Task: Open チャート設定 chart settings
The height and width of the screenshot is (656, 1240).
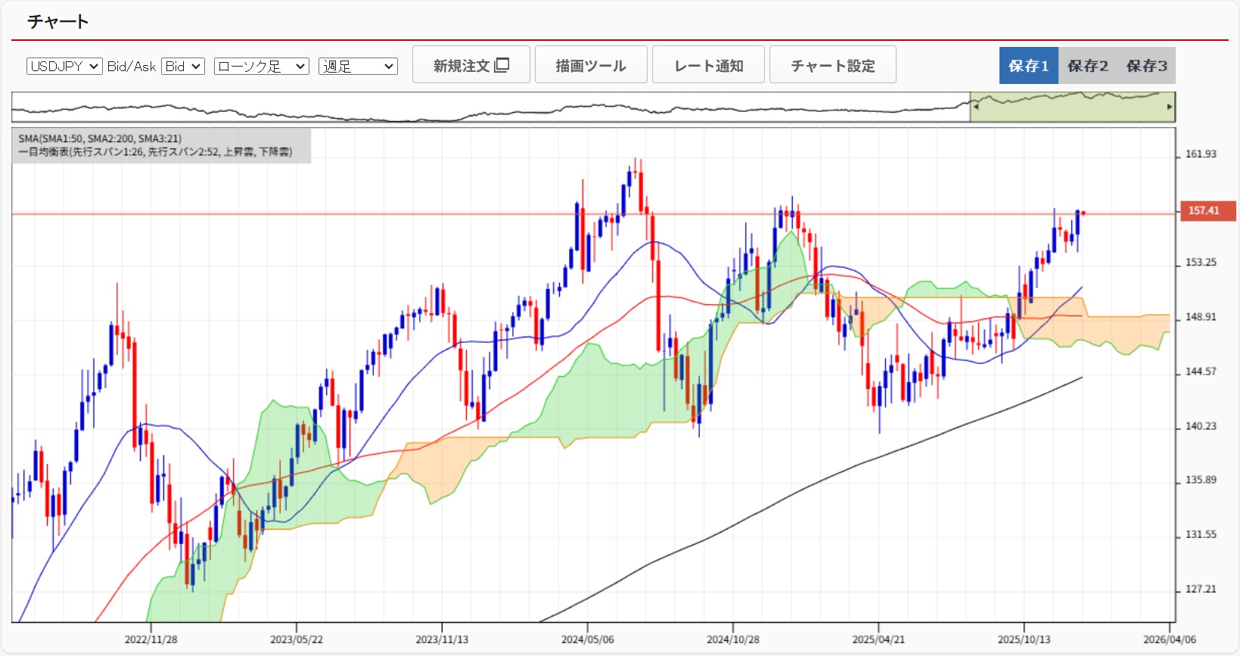Action: (832, 65)
